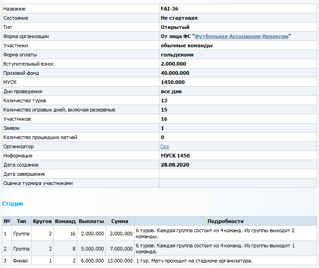Click stage 2 payout 5.000.000
319x268 pixels.
pyautogui.click(x=93, y=249)
